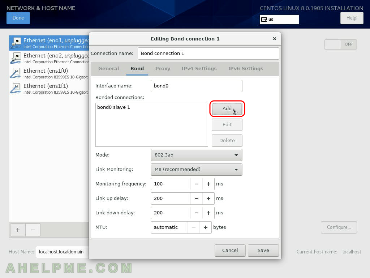Decrease Link up delay value

pos(197,198)
